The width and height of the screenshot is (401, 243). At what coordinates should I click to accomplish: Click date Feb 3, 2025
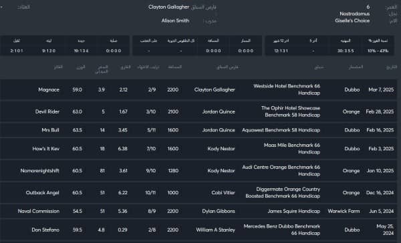click(381, 149)
